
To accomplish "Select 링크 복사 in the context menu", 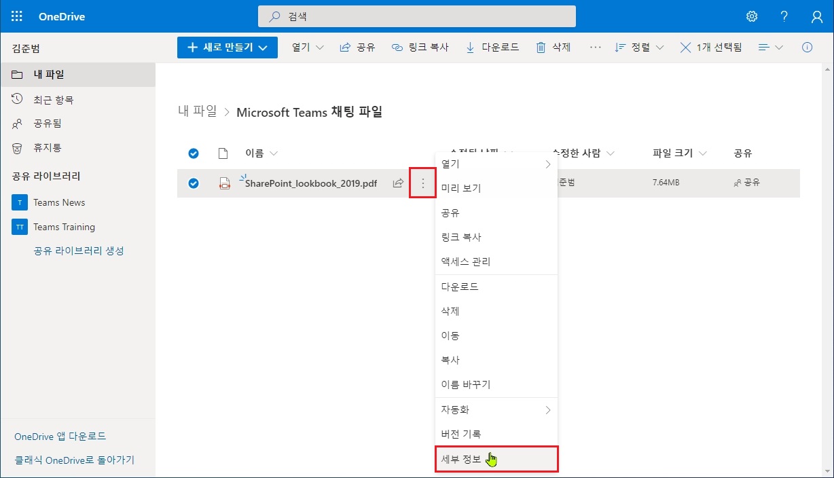I will coord(496,237).
